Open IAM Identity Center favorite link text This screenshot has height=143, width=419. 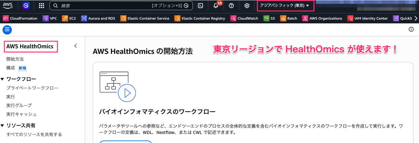click(371, 18)
